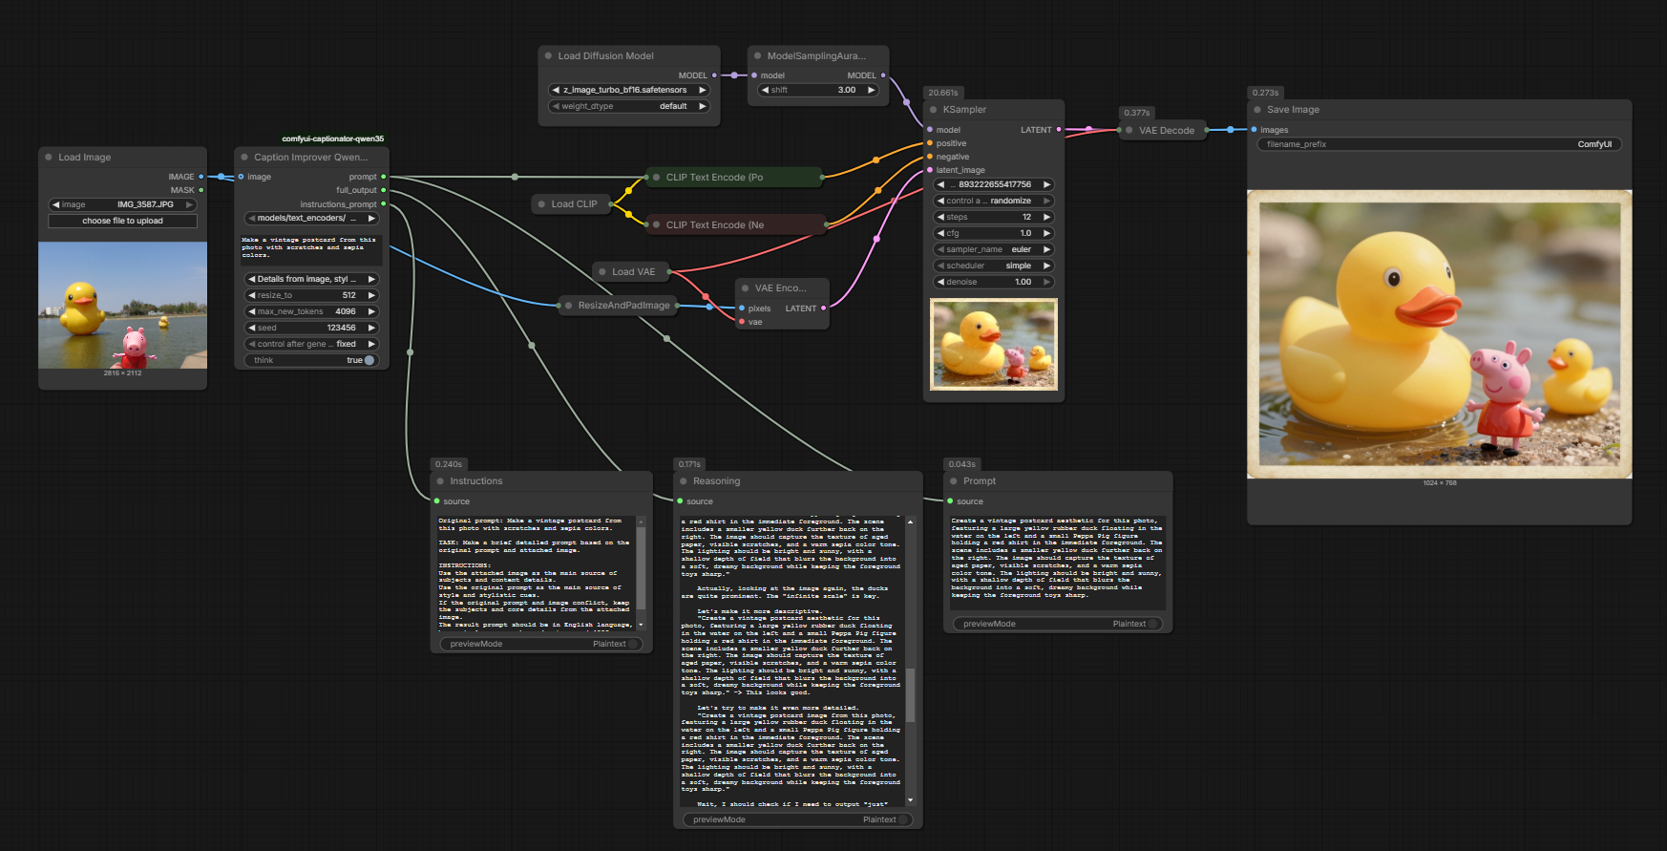Screen dimensions: 1667x851
Task: Click the Reasoning text scrollbar thumb
Action: click(x=910, y=694)
